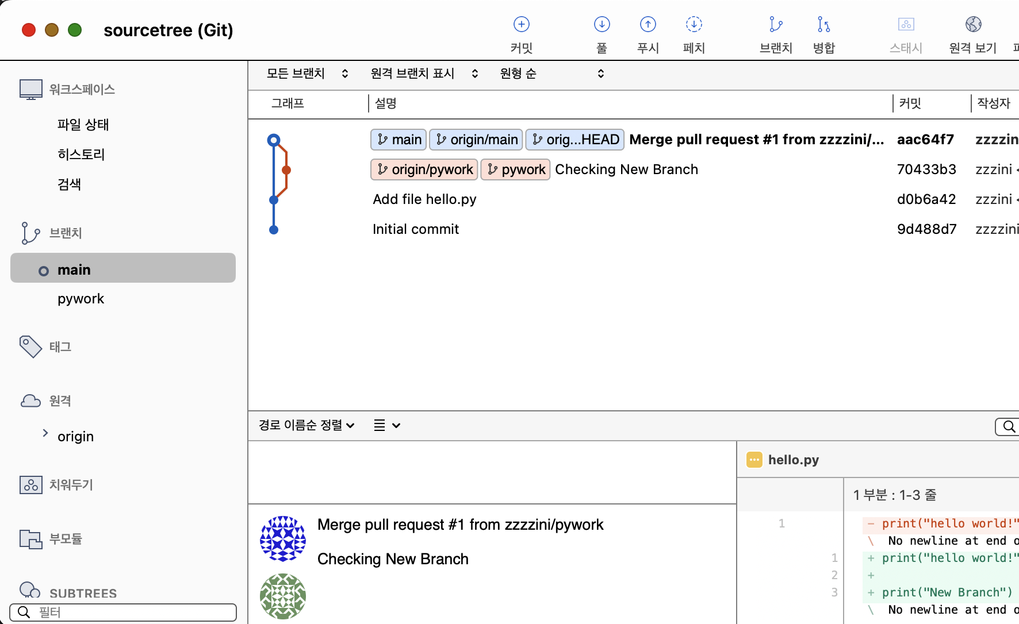Click the Filter (필터) input field

(123, 613)
